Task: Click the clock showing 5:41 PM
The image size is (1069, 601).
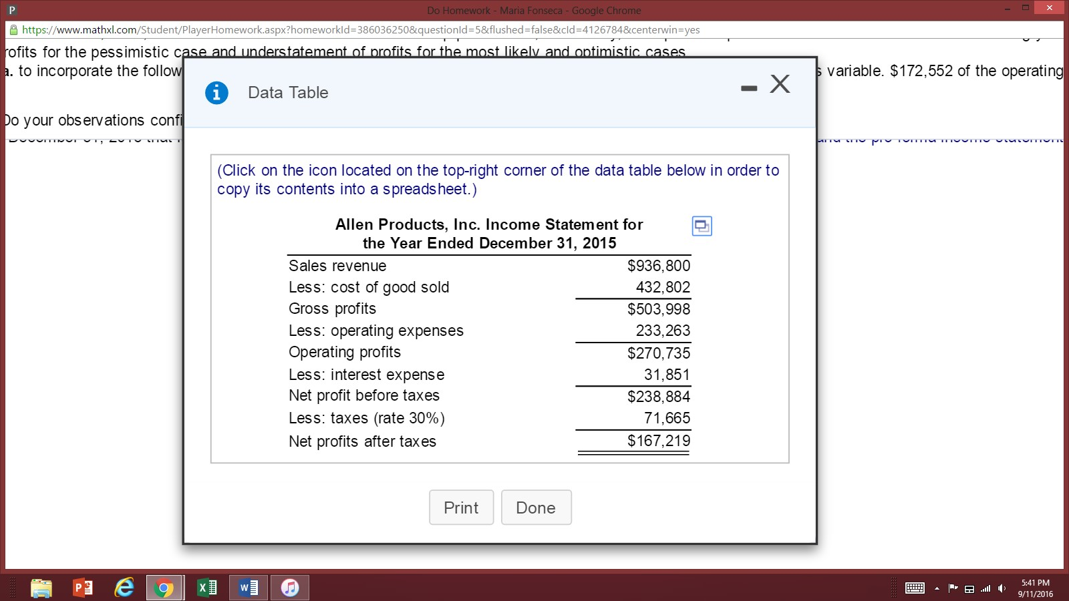Action: 1035,583
